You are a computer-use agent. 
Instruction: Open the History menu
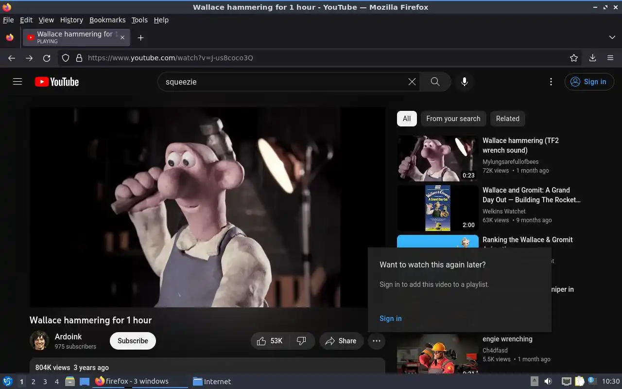(x=71, y=20)
